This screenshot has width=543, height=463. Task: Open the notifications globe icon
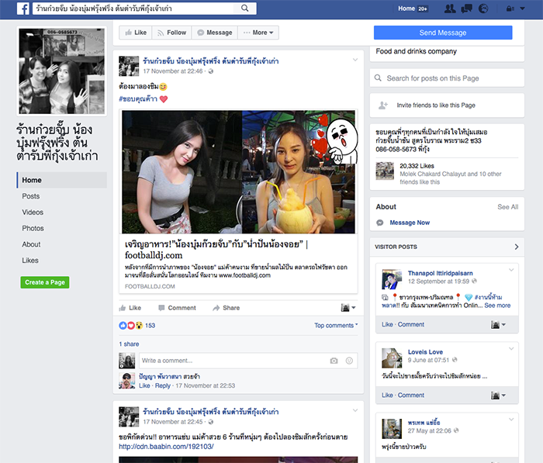(483, 9)
